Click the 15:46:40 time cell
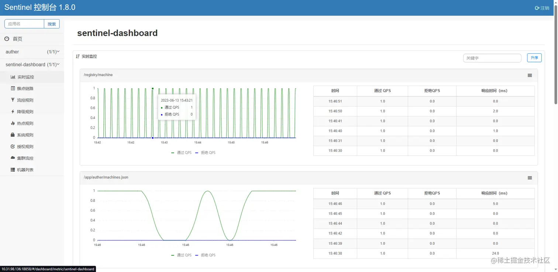 (335, 131)
